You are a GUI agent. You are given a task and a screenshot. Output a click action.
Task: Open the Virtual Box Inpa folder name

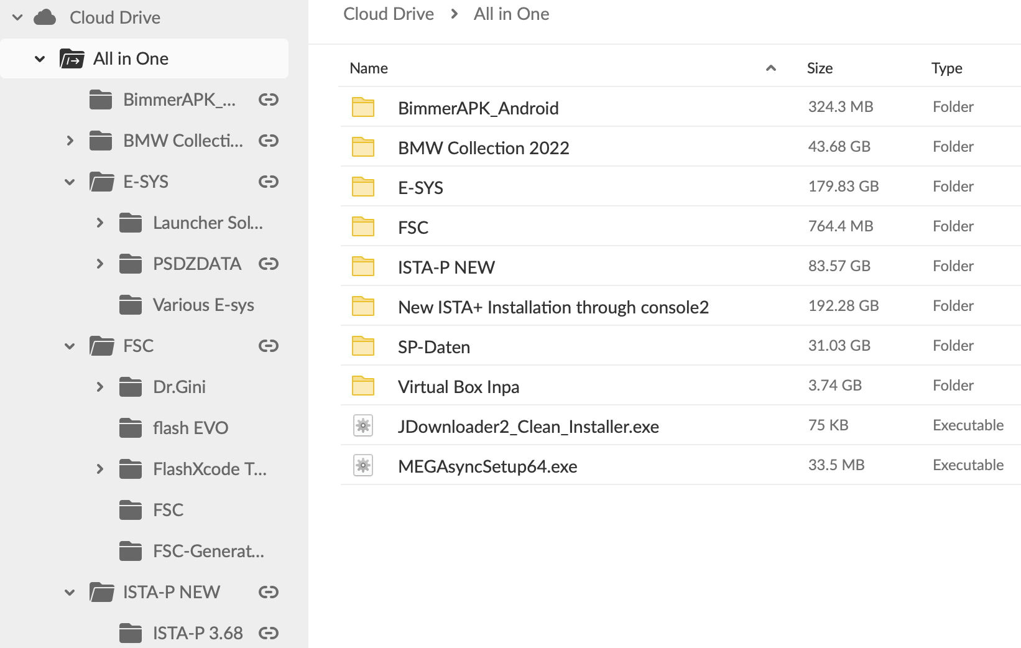(x=458, y=387)
